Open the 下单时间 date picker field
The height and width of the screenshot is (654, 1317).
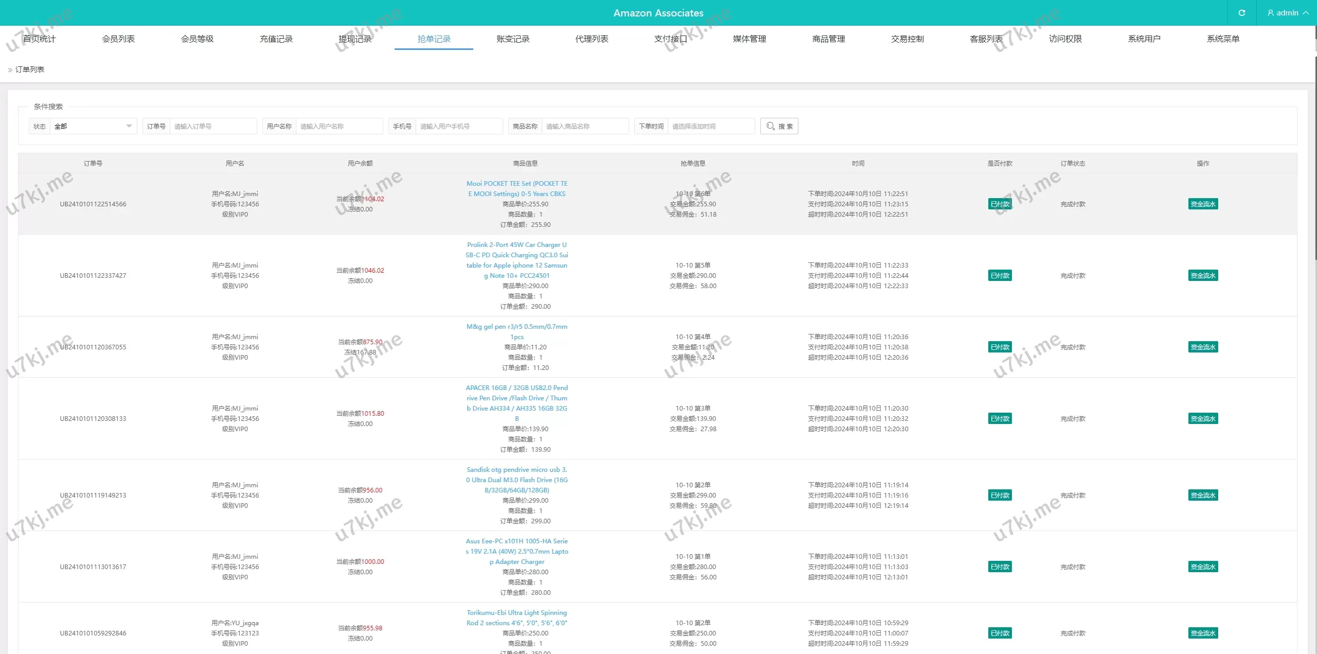pos(711,126)
